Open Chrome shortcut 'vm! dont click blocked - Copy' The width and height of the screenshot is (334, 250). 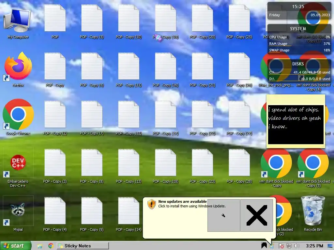pos(276,168)
